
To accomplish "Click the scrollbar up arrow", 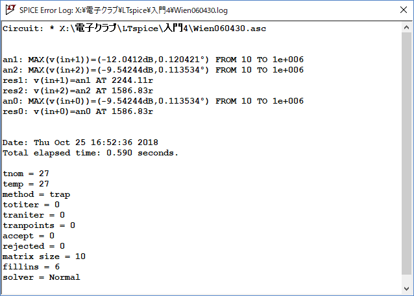I will [x=407, y=27].
